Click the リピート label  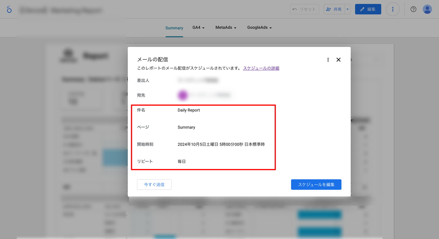tap(145, 161)
